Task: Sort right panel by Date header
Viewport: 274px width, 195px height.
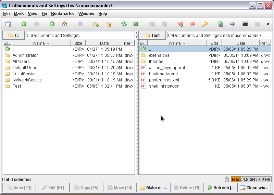Action: click(x=241, y=43)
